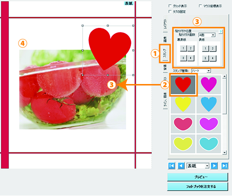Choose the yellow heart stamp

(183, 104)
